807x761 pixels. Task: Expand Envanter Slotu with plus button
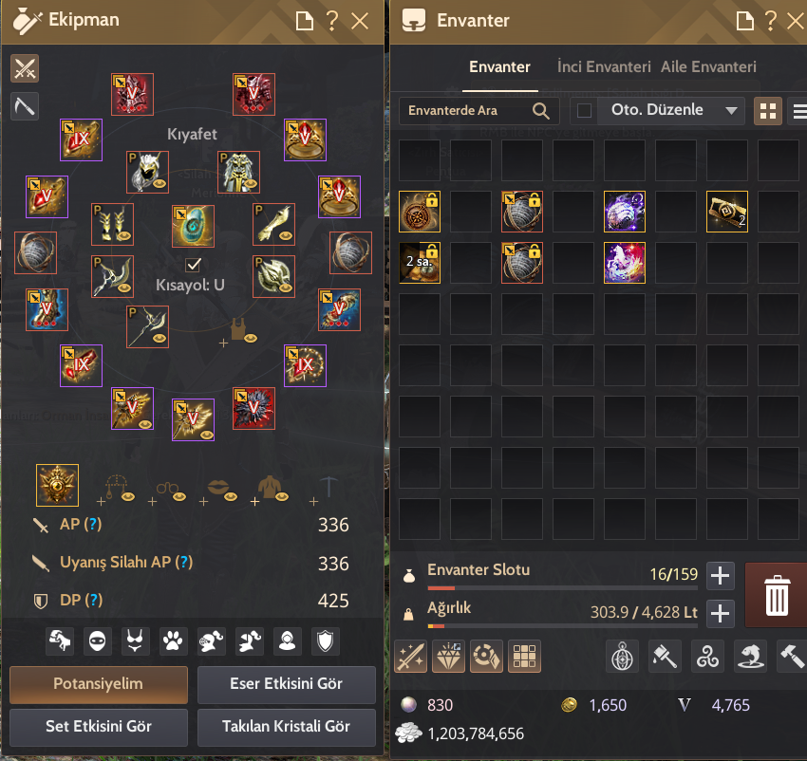point(720,575)
